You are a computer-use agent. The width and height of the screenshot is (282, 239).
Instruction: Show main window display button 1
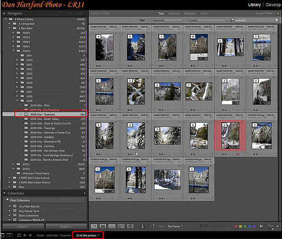[x=3, y=235]
